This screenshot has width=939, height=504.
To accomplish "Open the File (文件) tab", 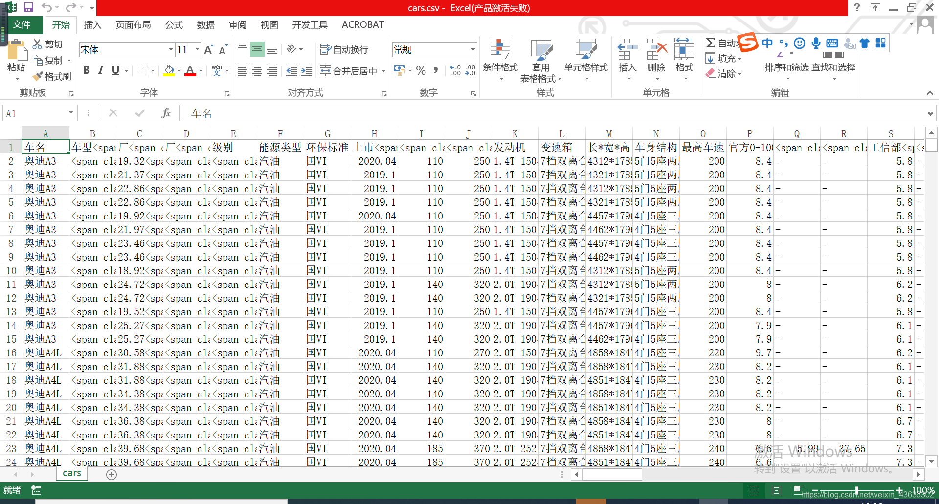I will (x=22, y=24).
